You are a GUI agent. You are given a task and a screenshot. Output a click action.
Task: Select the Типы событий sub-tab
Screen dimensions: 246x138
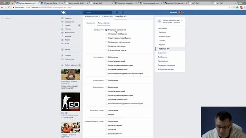[103, 23]
